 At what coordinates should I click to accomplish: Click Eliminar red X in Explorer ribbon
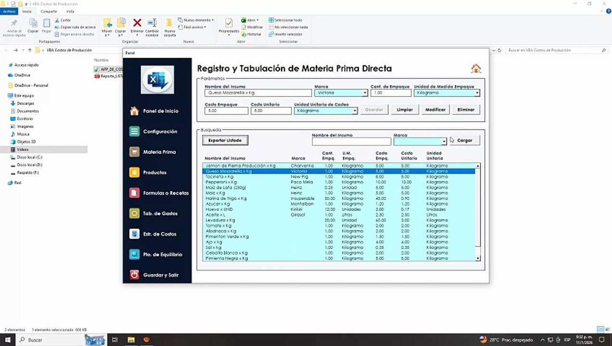(x=137, y=23)
